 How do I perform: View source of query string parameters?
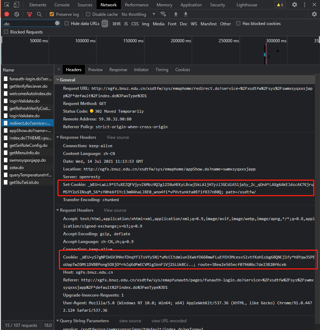coord(130,321)
